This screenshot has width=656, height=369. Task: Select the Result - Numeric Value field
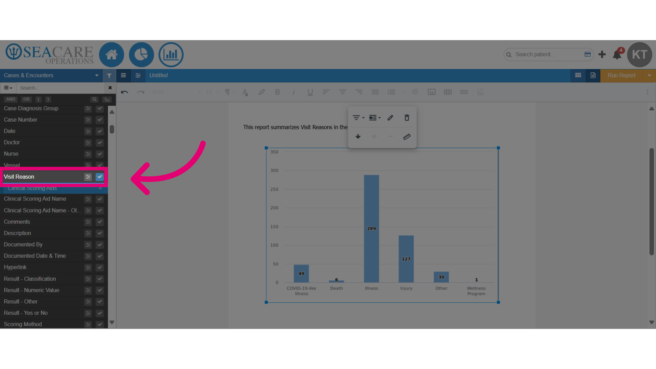(x=31, y=290)
